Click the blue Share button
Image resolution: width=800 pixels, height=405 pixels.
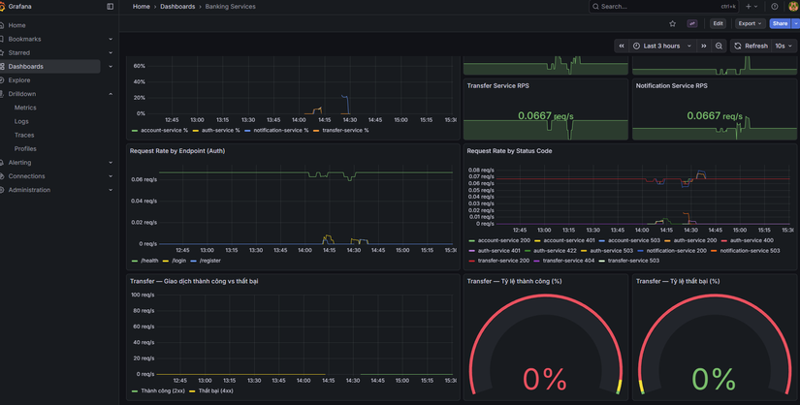[x=779, y=23]
